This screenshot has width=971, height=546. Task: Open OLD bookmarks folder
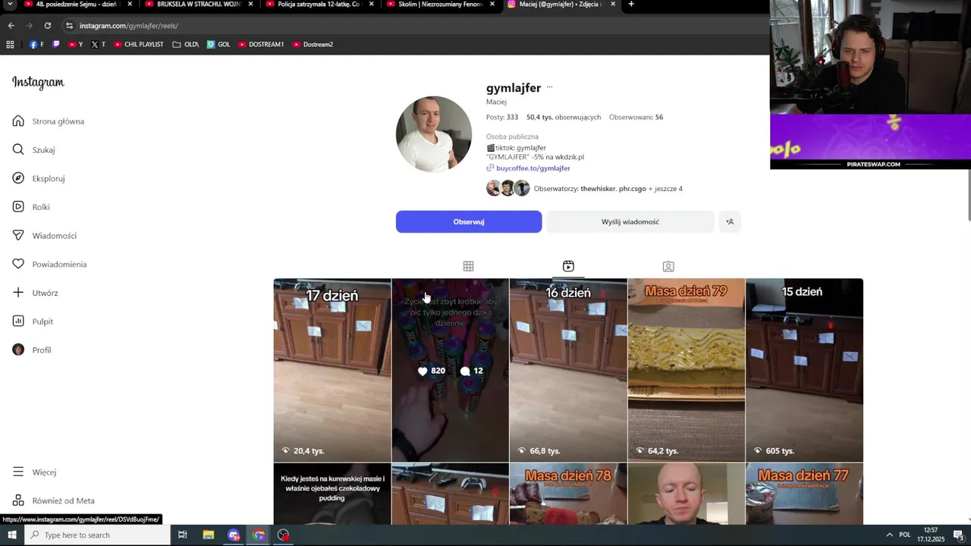tap(186, 45)
